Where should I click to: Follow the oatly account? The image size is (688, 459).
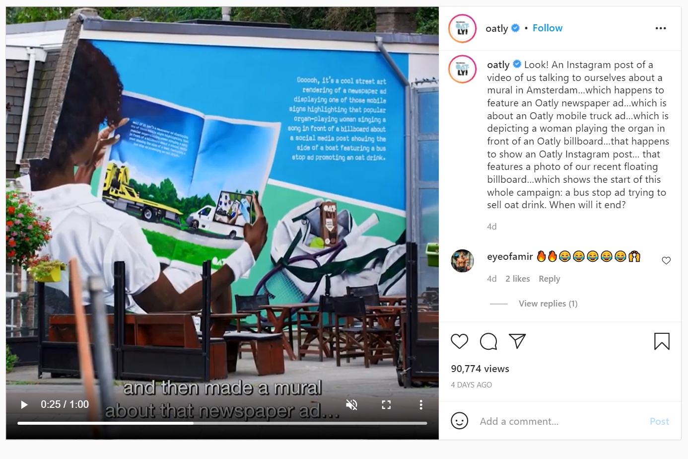[x=548, y=28]
